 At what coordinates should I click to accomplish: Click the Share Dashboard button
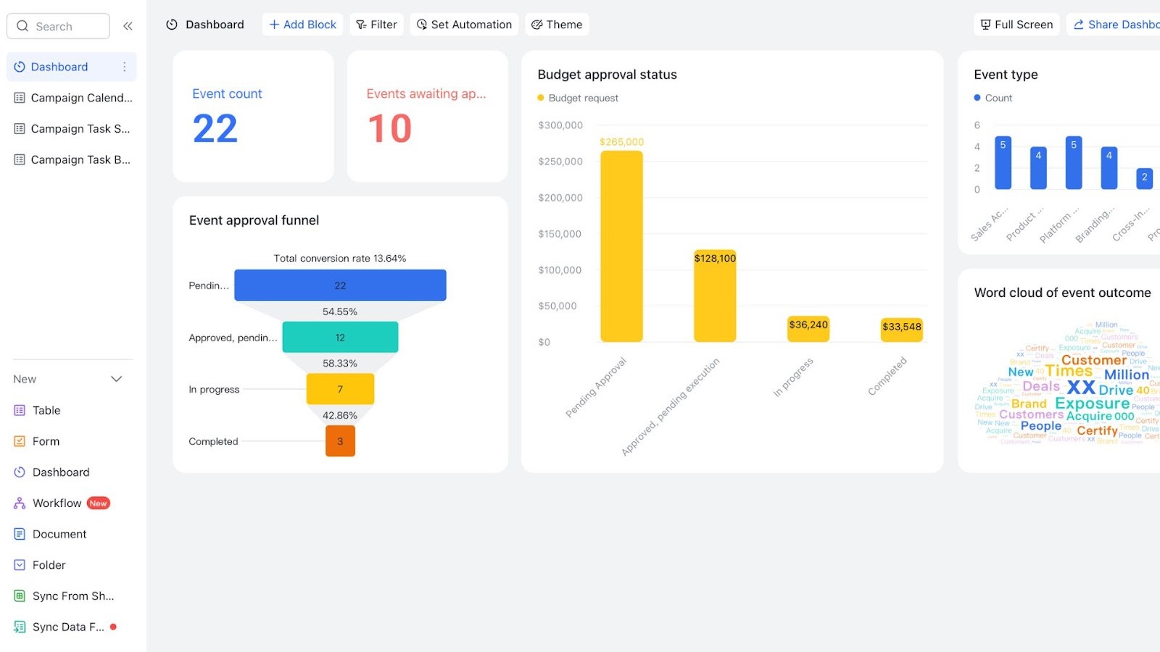[x=1116, y=24]
